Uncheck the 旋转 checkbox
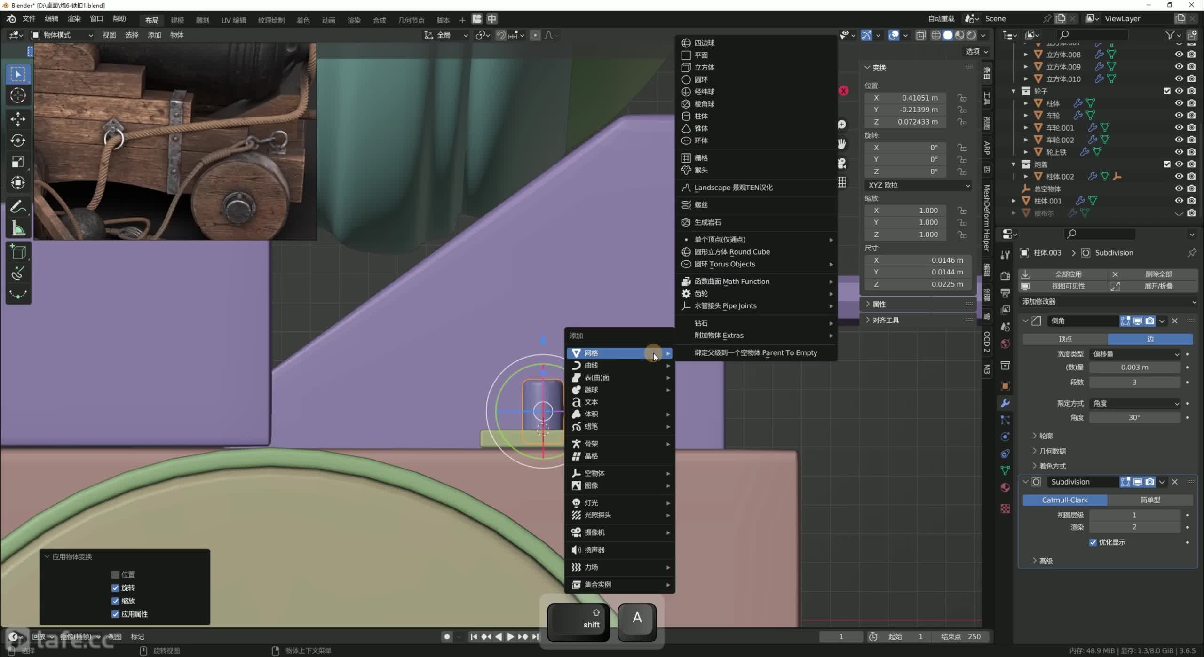 (x=115, y=588)
